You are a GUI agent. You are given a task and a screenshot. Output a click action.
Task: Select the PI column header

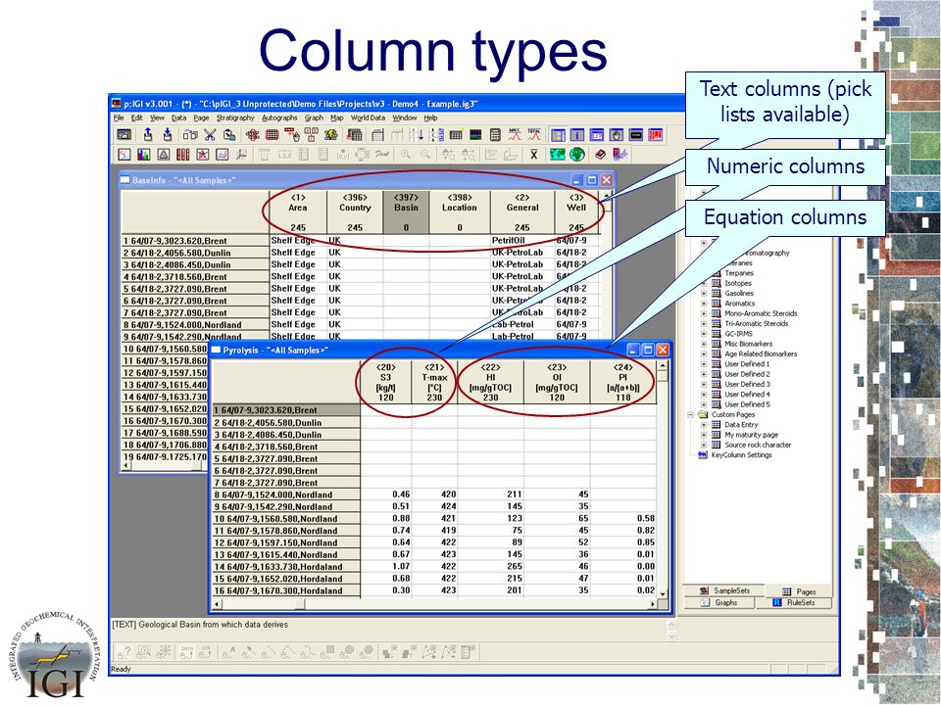(x=623, y=382)
